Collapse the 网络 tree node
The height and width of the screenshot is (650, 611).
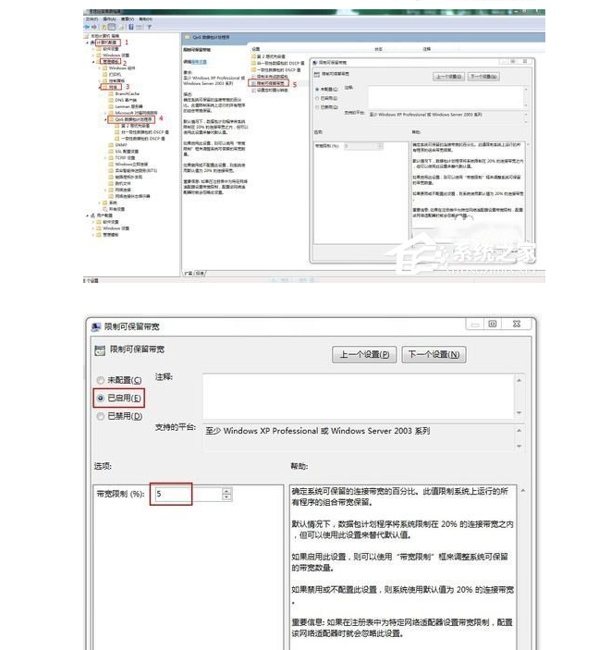click(x=100, y=87)
